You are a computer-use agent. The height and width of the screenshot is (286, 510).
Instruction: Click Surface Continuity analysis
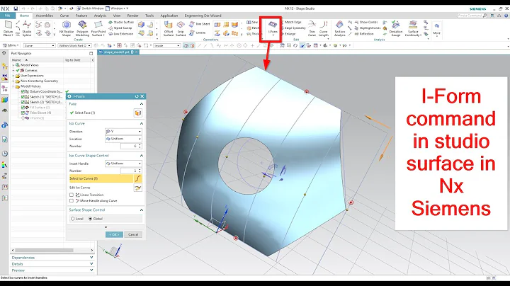click(x=413, y=28)
